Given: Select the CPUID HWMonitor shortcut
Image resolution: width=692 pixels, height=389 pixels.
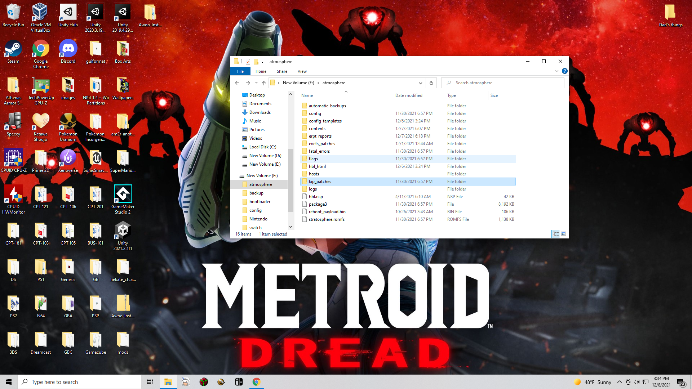Looking at the screenshot, I should 13,200.
